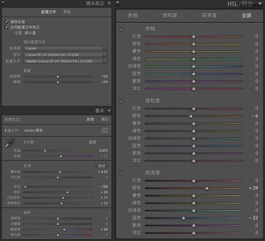Click the 饱和度 targeted adjustment tool icon
The height and width of the screenshot is (241, 265).
pos(121,101)
